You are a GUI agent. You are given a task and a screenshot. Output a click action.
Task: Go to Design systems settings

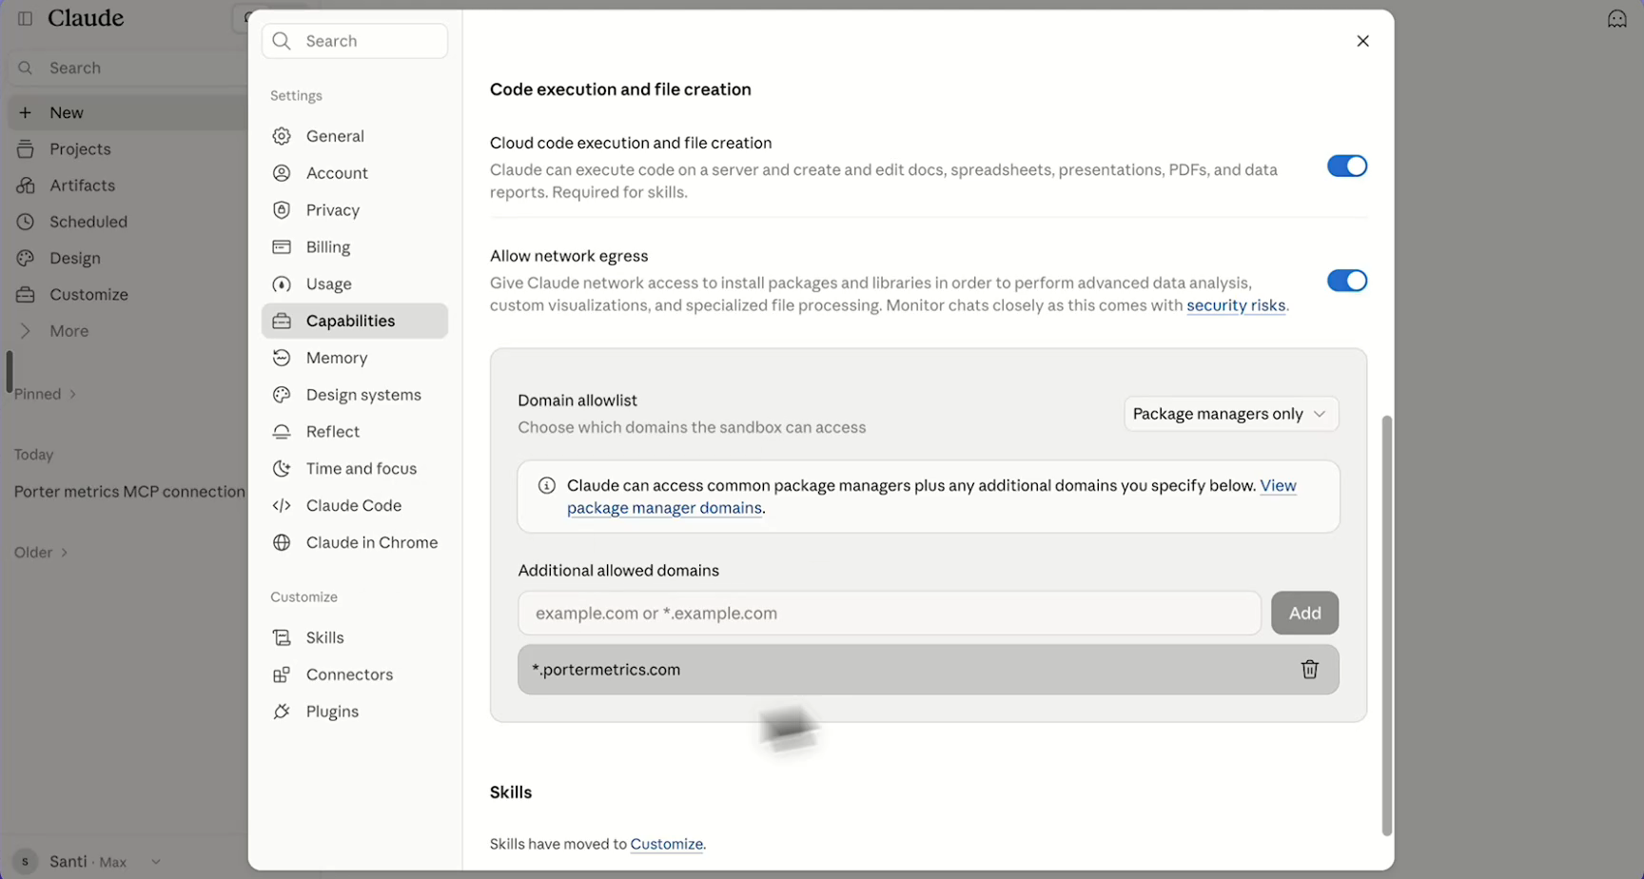click(x=355, y=395)
